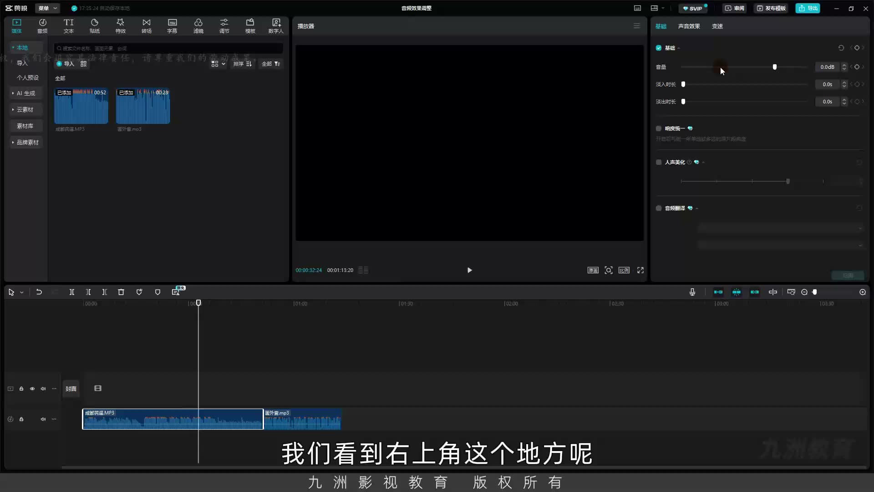Click the marker shield icon in timeline toolbar
The image size is (874, 492).
pyautogui.click(x=158, y=292)
